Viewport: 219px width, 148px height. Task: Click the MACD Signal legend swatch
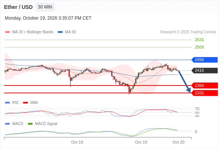[30, 124]
